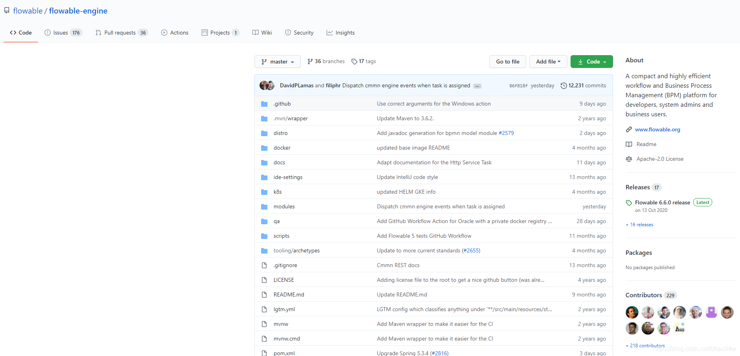Click the Go to file button
The image size is (740, 356).
(507, 62)
